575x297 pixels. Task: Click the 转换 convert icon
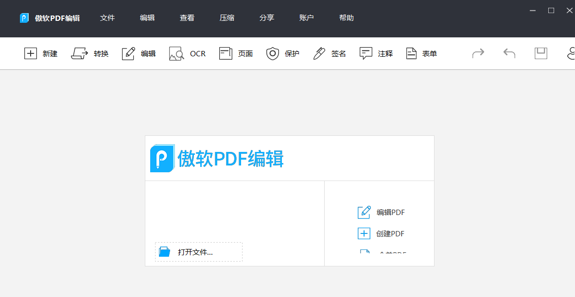[80, 53]
